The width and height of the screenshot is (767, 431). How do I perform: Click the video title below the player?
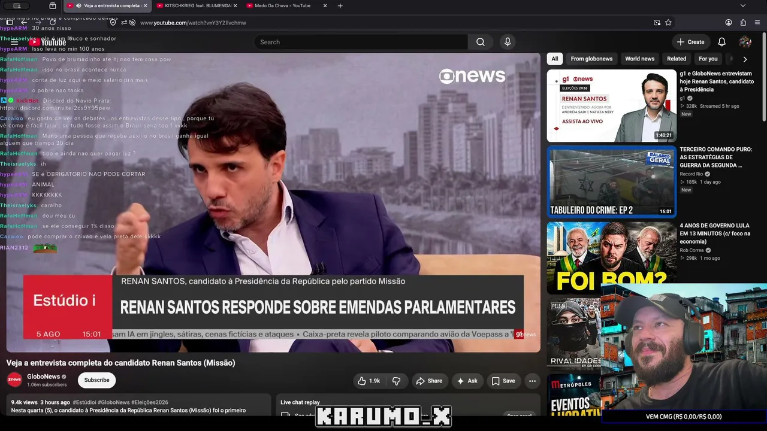[x=120, y=363]
